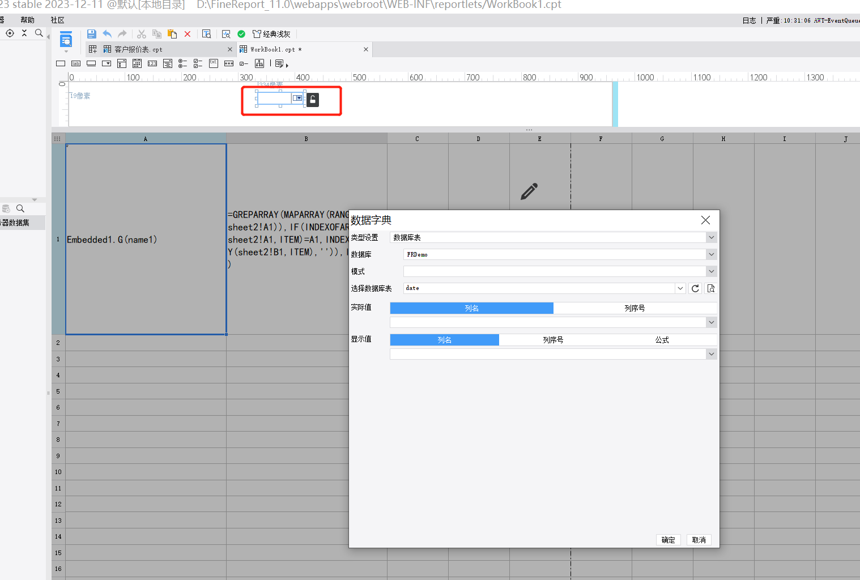Expand the 显示值 column dropdown

coord(712,354)
